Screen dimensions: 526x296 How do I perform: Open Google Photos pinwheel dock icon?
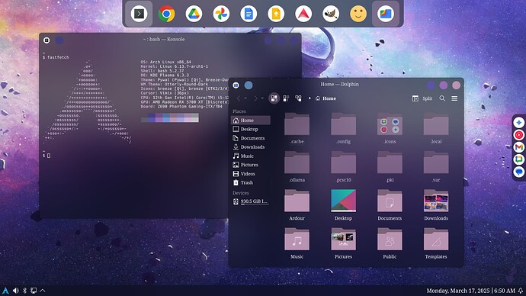click(x=221, y=14)
